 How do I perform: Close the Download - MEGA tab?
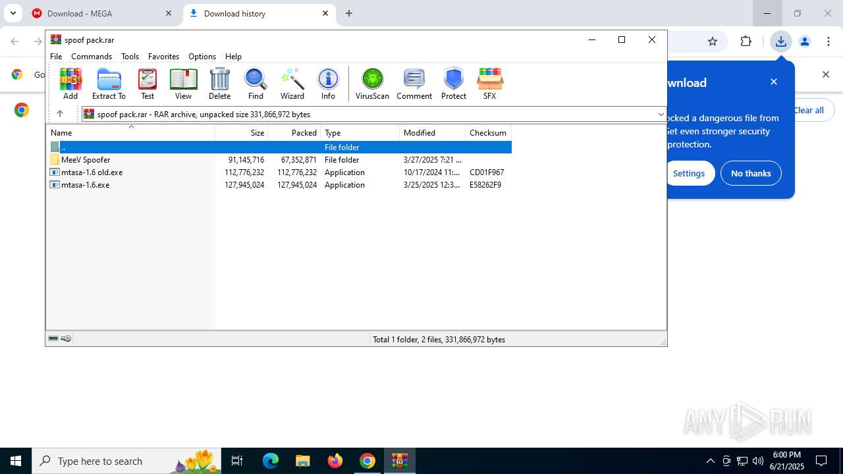pos(169,13)
